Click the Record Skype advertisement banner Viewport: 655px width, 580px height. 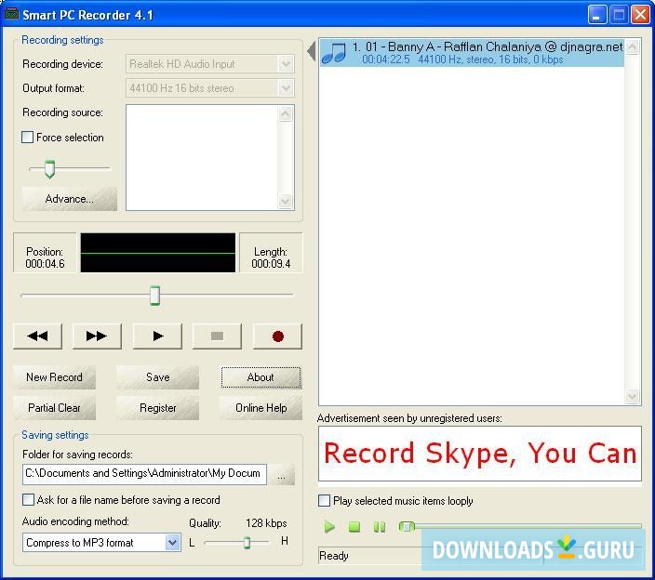(479, 454)
